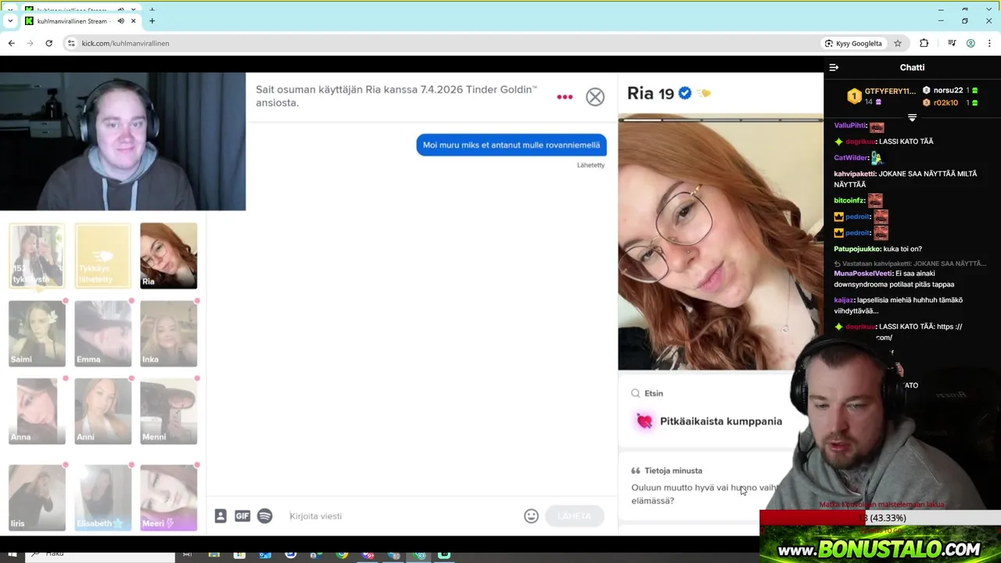Open the Windows Start button
This screenshot has width=1001, height=563.
pos(12,554)
